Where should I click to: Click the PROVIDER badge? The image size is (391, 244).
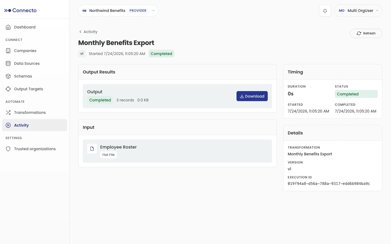138,11
